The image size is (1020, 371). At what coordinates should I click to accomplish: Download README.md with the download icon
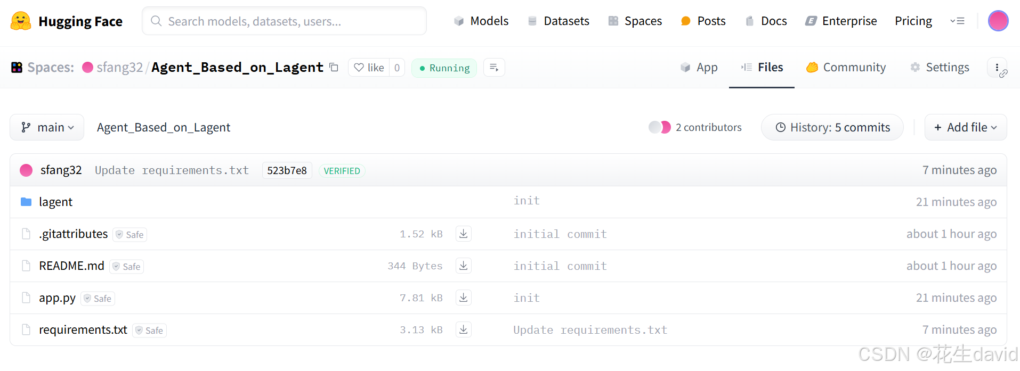[x=464, y=266]
